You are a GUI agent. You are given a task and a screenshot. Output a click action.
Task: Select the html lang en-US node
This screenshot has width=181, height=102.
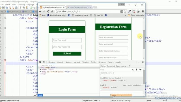(48, 67)
